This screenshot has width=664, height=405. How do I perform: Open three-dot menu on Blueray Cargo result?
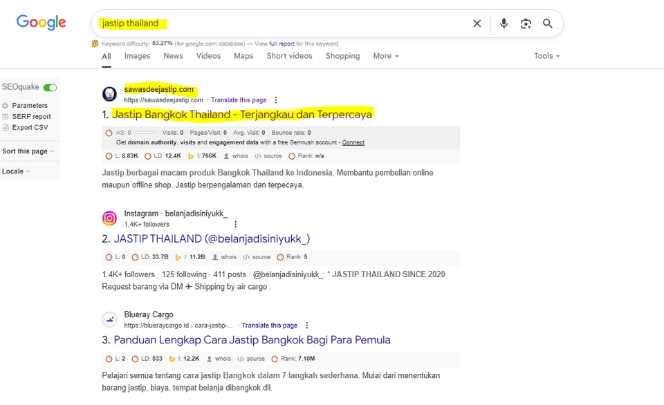307,326
